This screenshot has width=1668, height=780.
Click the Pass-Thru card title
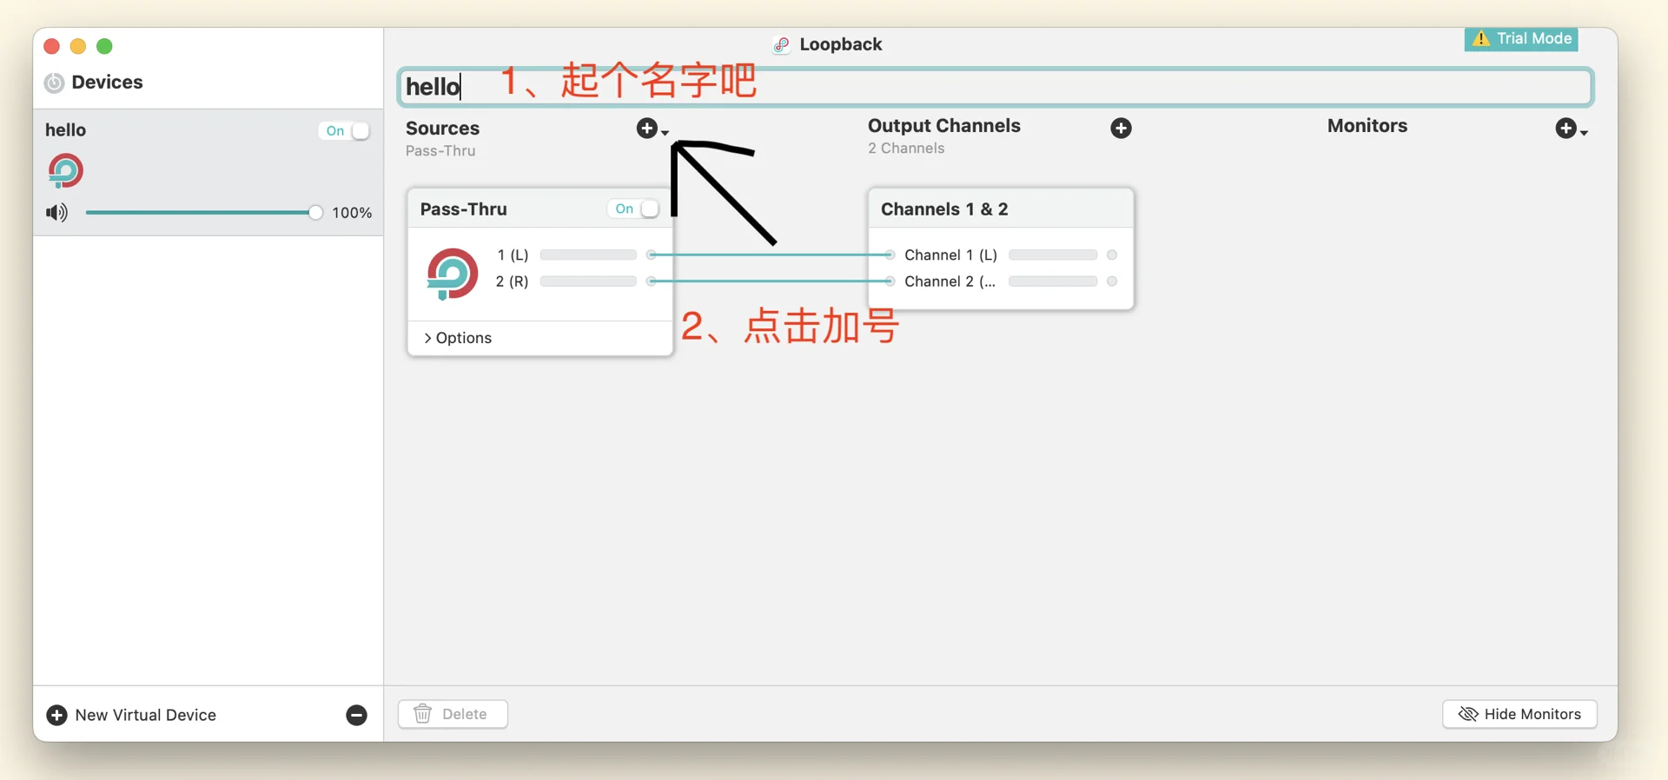pyautogui.click(x=464, y=209)
